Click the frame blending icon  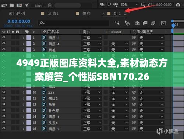(x=145, y=23)
